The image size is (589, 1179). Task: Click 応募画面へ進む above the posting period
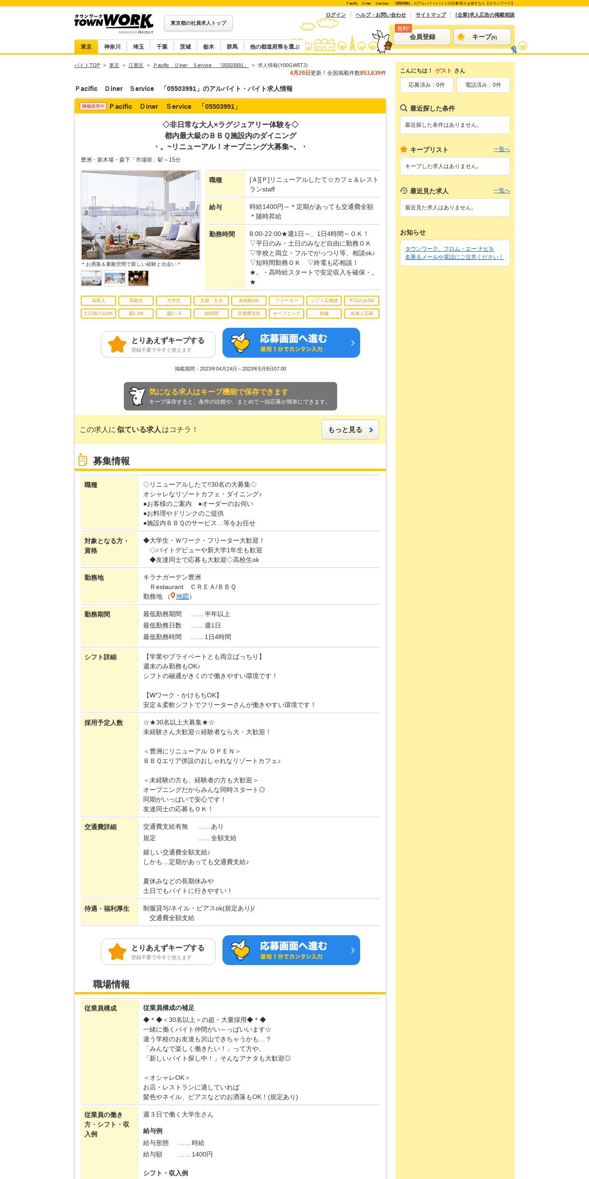[291, 342]
